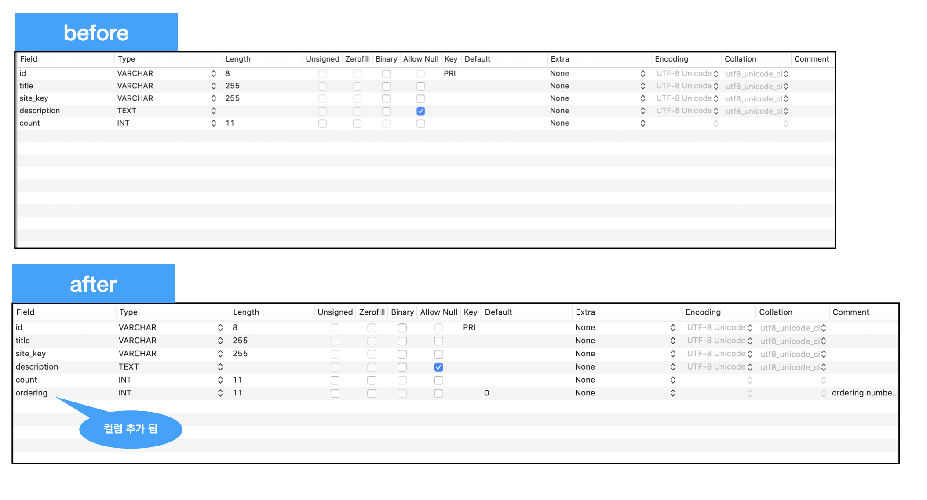Image resolution: width=927 pixels, height=500 pixels.
Task: Open Encoding dropdown for title in after table
Action: 750,341
